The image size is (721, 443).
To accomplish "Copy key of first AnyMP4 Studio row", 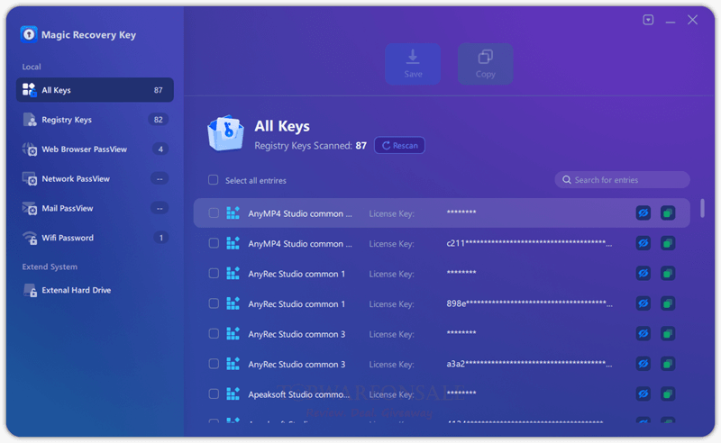I will click(x=668, y=212).
